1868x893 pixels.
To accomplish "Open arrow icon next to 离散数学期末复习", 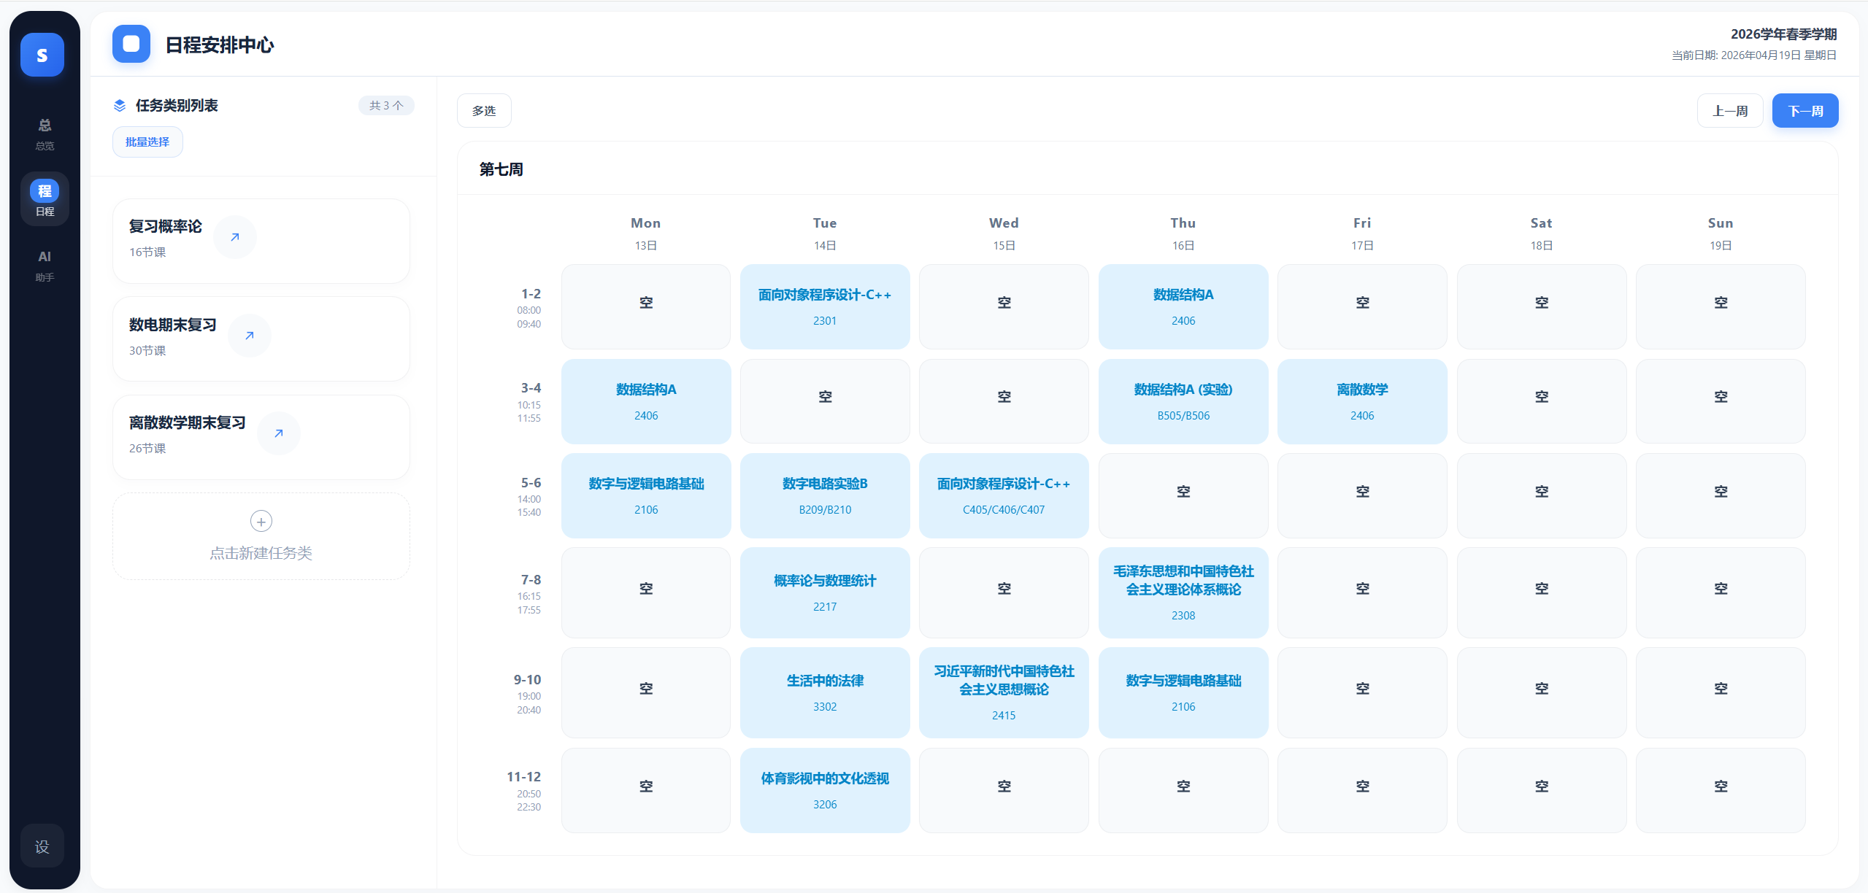I will click(x=279, y=433).
